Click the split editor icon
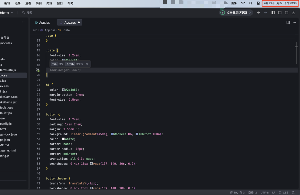 click(x=288, y=22)
